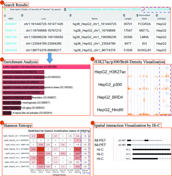The width and height of the screenshot is (172, 176).
Task: Open the SEID 2040067 link
Action: (x=11, y=24)
